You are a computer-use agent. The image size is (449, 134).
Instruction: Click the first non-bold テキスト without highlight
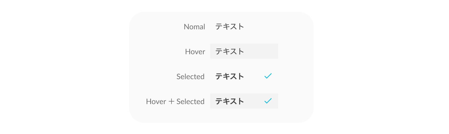pos(229,27)
